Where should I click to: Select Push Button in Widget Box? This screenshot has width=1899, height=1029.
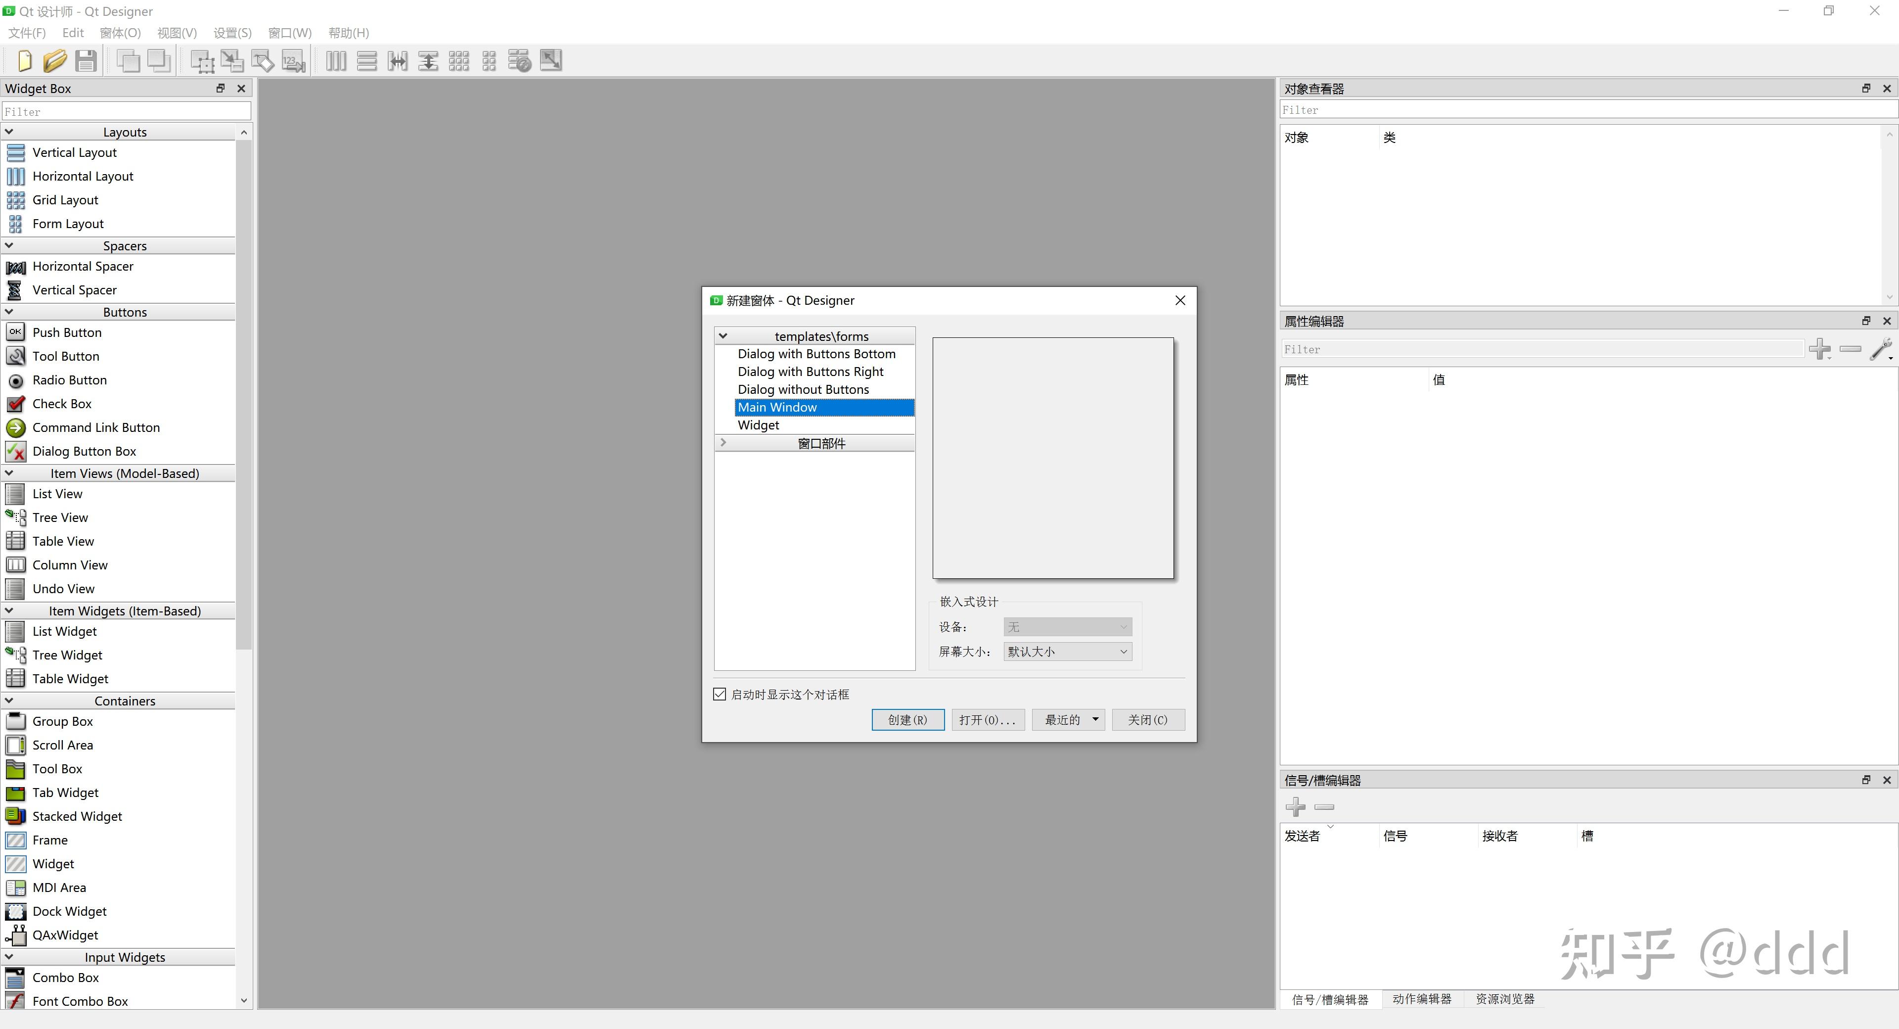66,332
